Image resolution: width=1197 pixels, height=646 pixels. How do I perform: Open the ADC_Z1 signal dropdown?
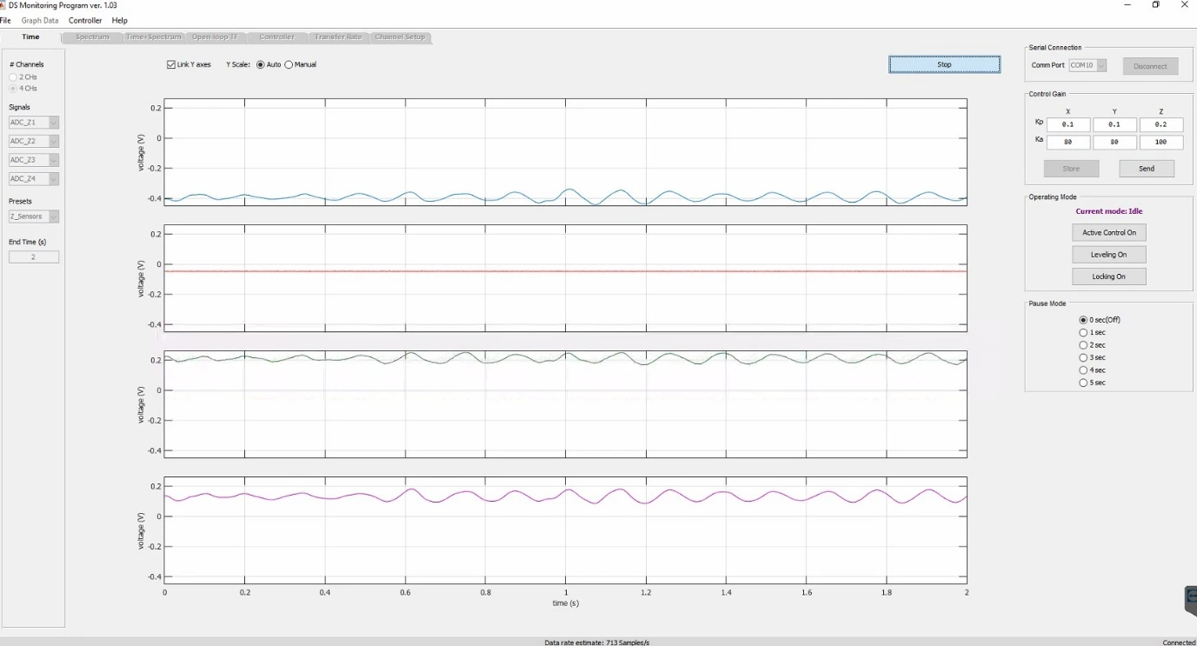pos(34,123)
